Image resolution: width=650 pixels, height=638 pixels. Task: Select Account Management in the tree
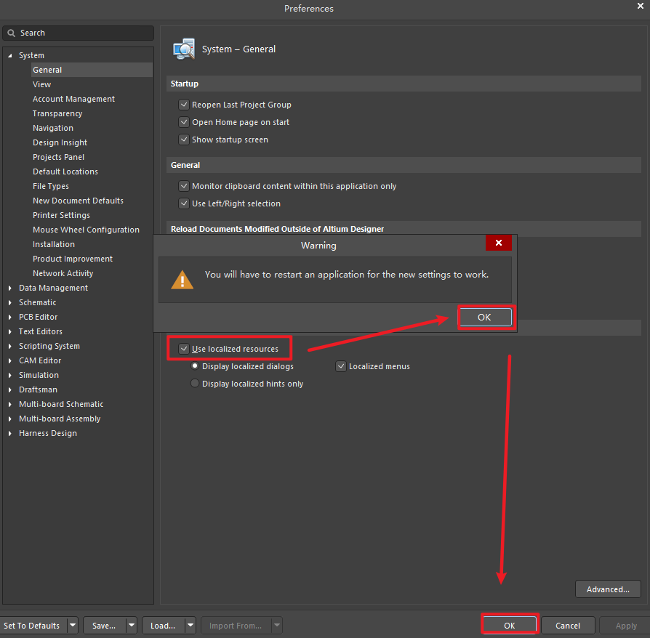(73, 99)
